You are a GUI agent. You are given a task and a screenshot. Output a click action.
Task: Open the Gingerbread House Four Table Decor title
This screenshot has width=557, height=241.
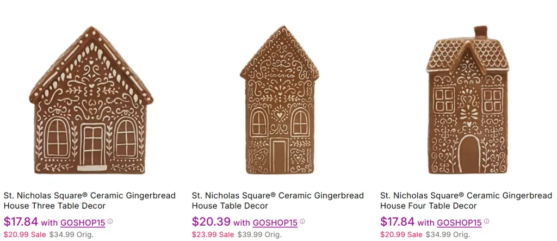pos(466,200)
